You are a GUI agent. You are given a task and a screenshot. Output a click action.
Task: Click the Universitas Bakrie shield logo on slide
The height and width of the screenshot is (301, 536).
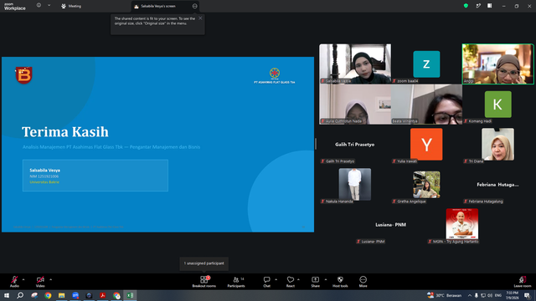(23, 75)
